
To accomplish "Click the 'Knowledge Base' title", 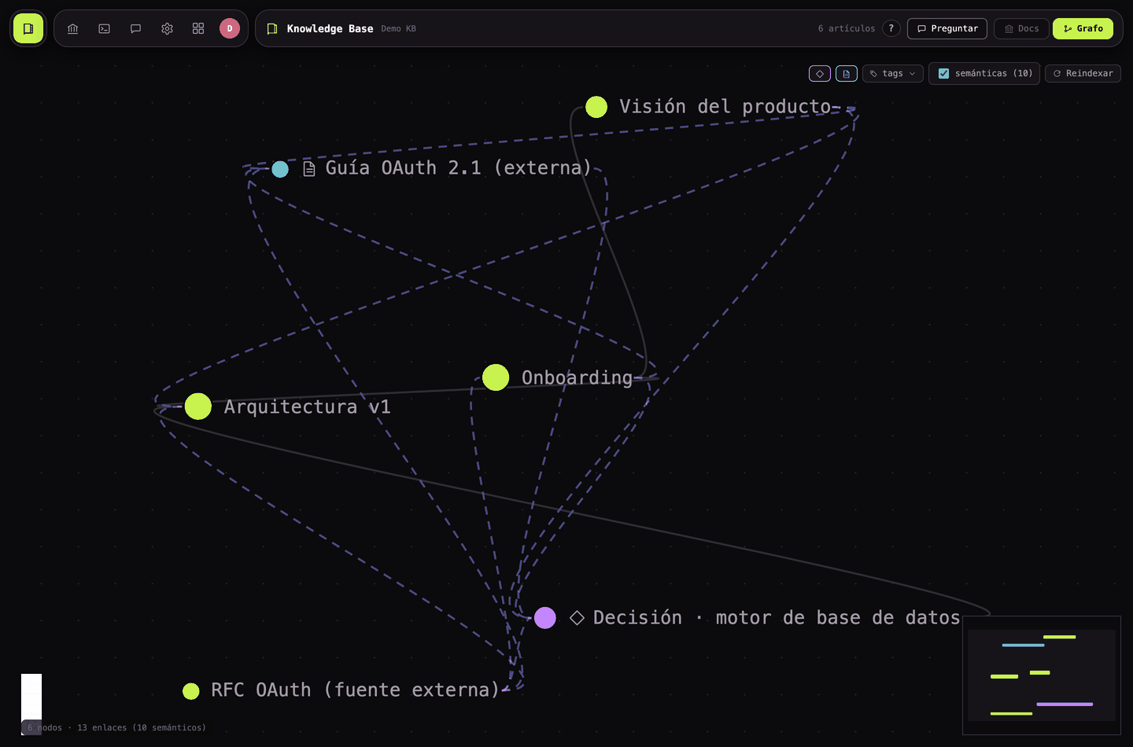I will click(330, 28).
